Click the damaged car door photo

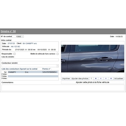(x=93, y=59)
